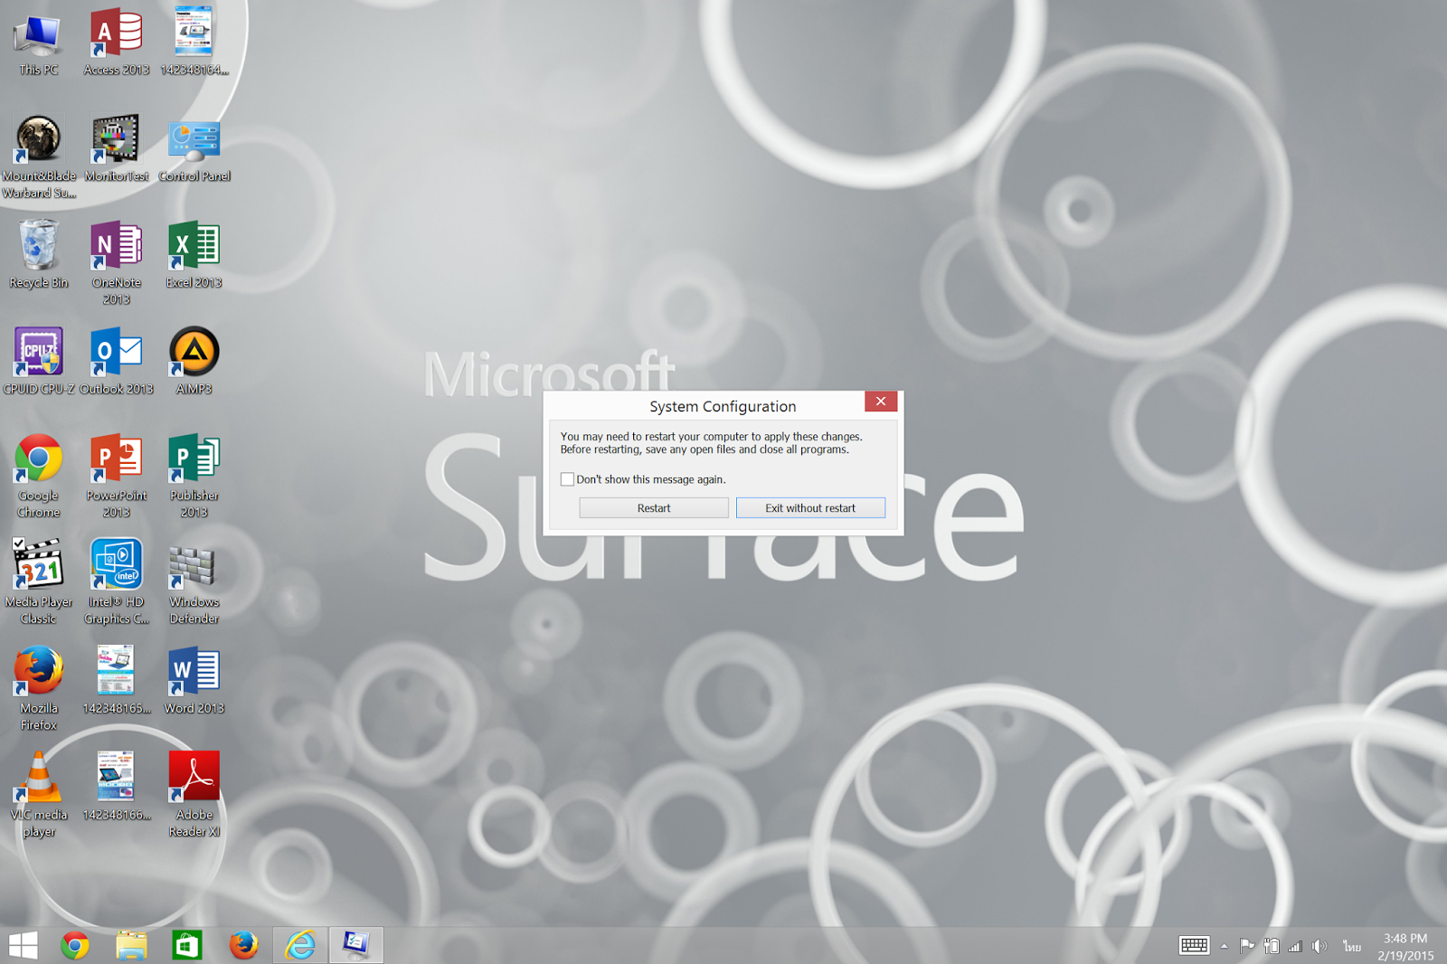1447x964 pixels.
Task: Select the VLC media player shortcut
Action: [x=39, y=796]
